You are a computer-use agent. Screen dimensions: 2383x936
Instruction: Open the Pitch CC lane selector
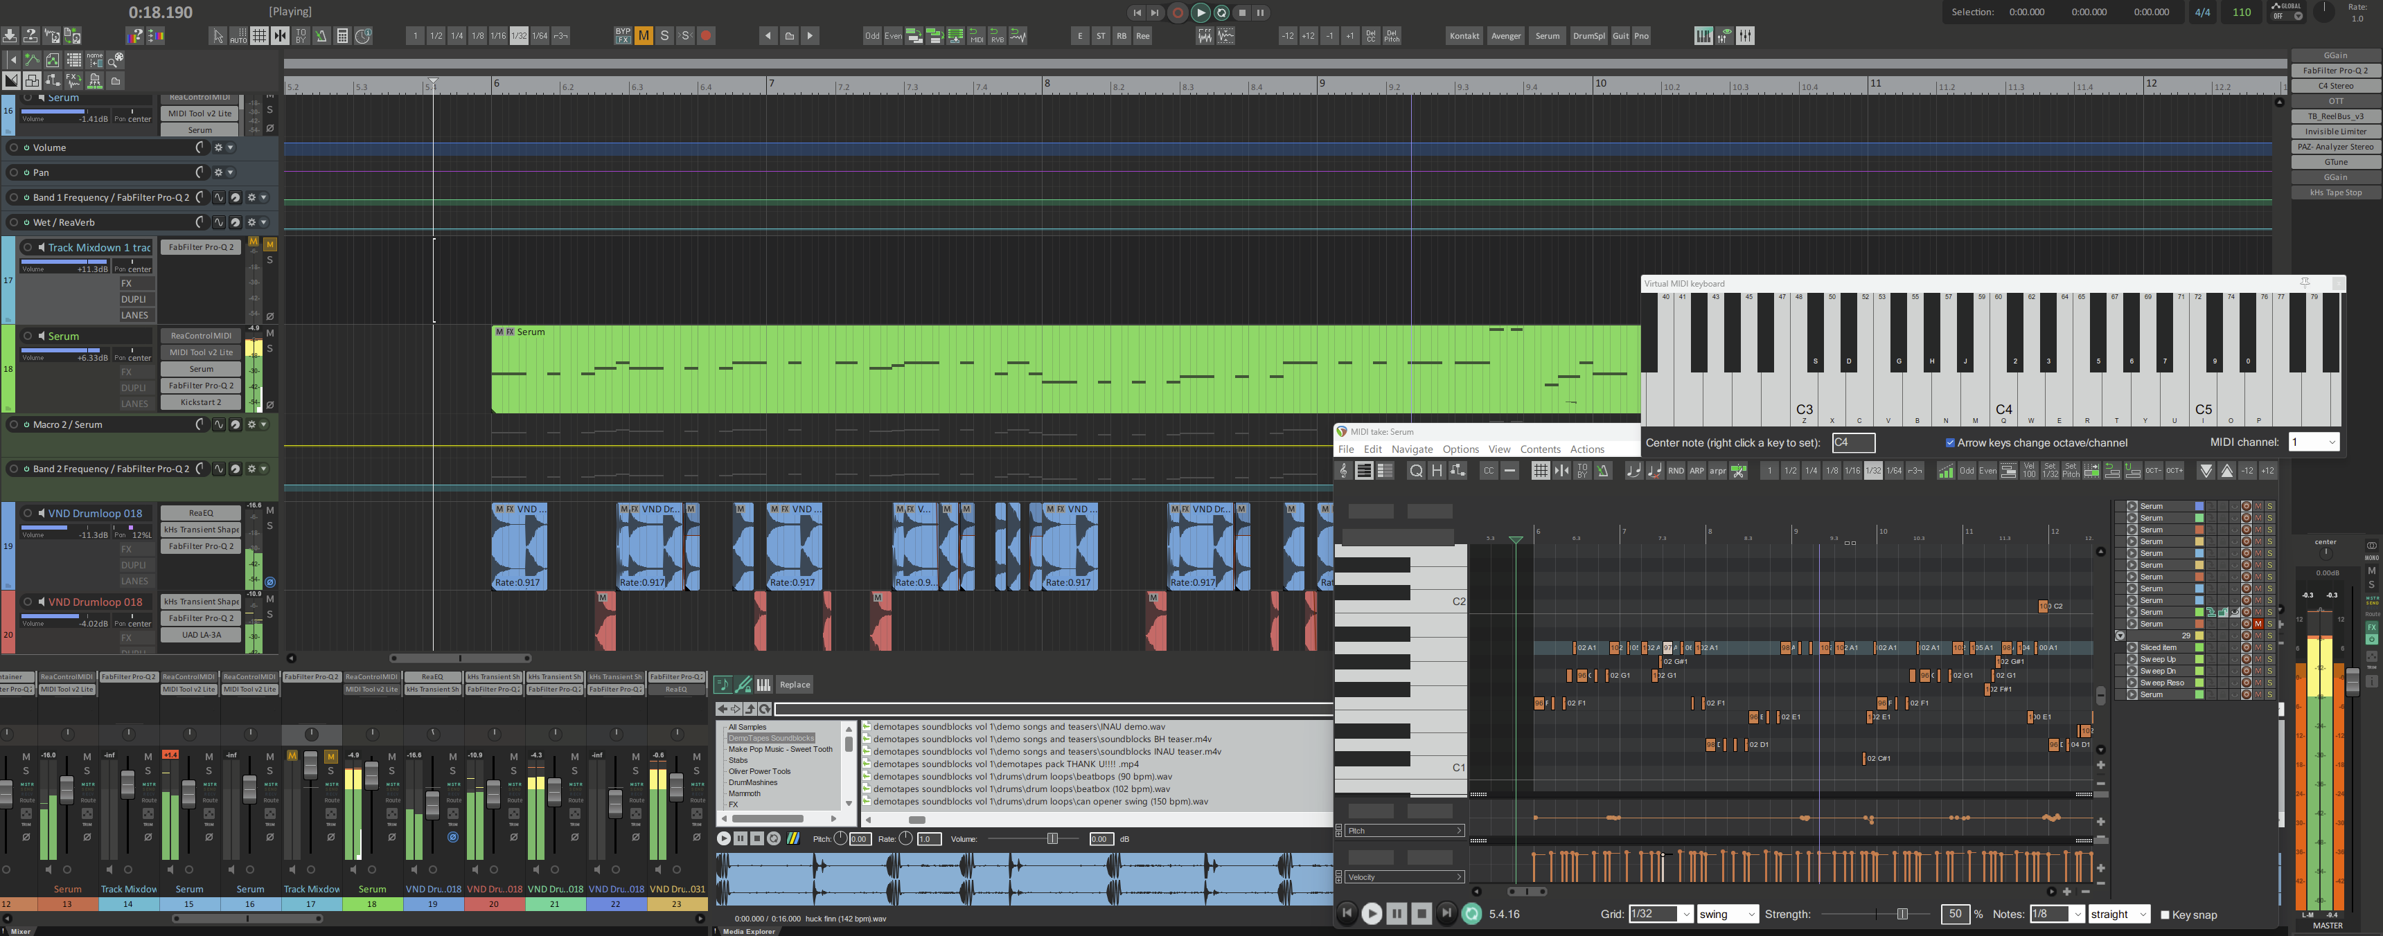[x=1404, y=831]
